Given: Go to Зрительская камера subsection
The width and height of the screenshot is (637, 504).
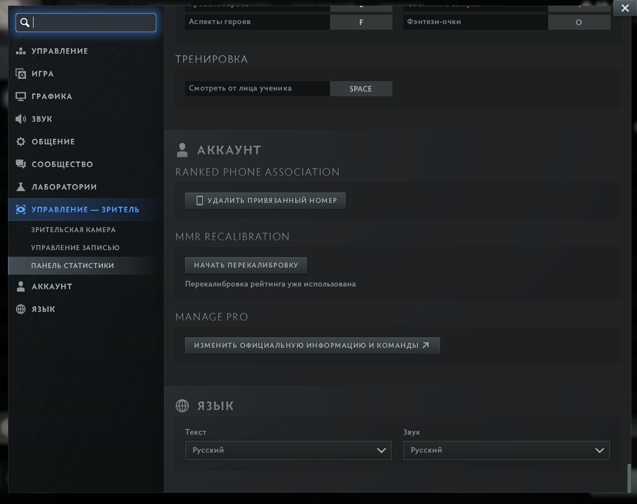Looking at the screenshot, I should (x=73, y=230).
